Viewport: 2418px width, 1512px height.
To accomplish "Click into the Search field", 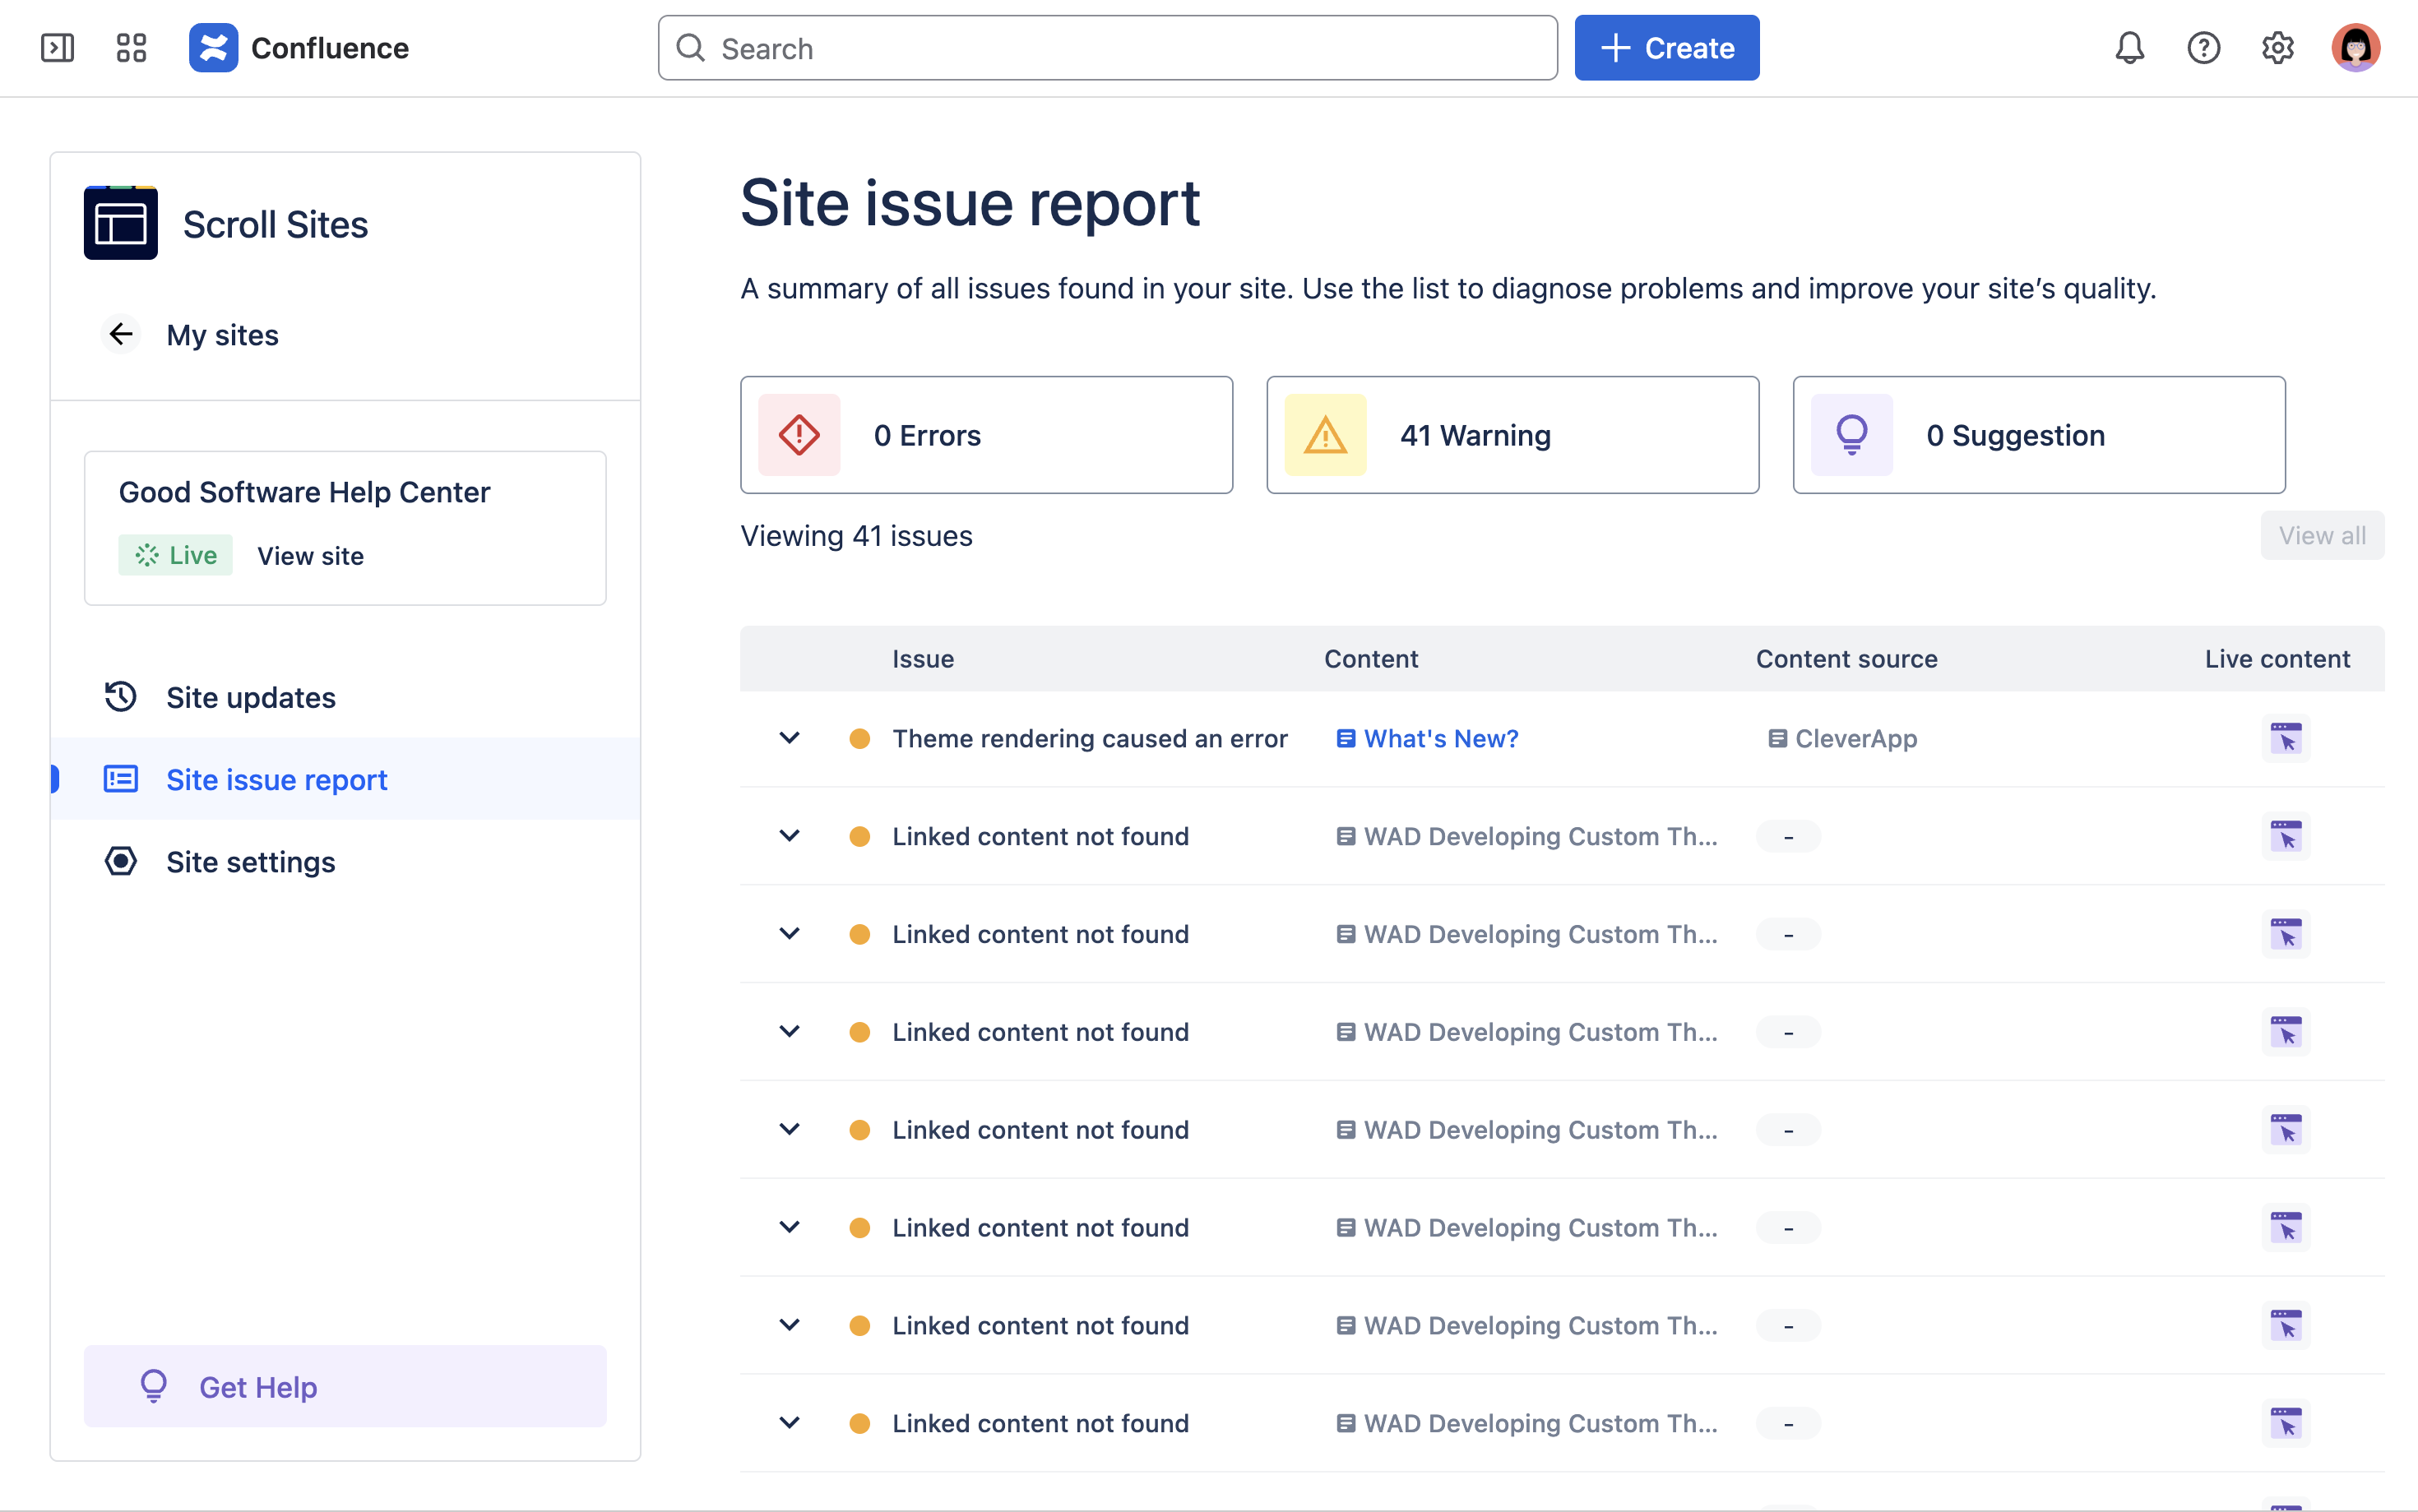I will (1108, 48).
